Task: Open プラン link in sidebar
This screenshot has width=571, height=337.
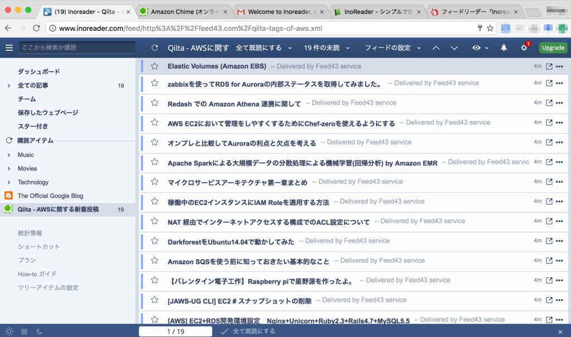Action: [x=27, y=261]
